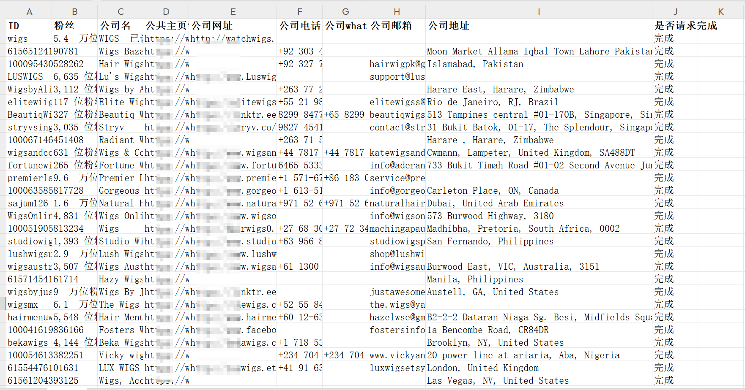Select address 20 power line at ariaria
The height and width of the screenshot is (390, 745).
[539, 355]
